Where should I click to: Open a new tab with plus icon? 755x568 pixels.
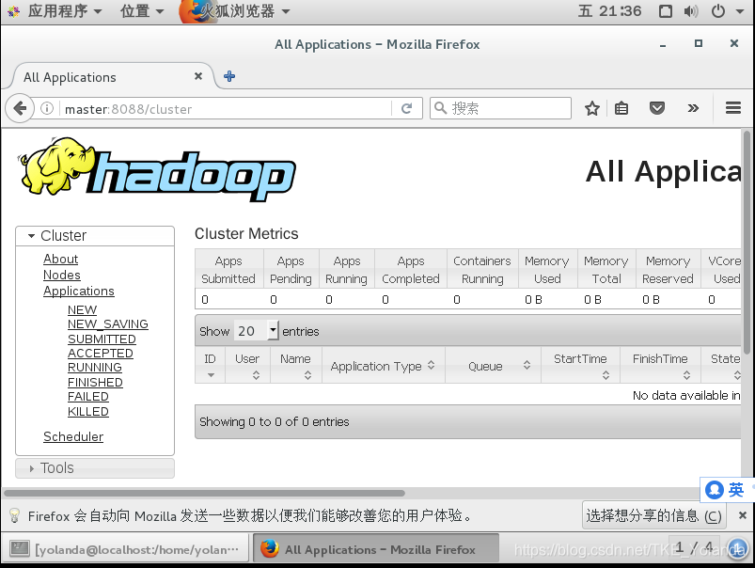(x=229, y=76)
